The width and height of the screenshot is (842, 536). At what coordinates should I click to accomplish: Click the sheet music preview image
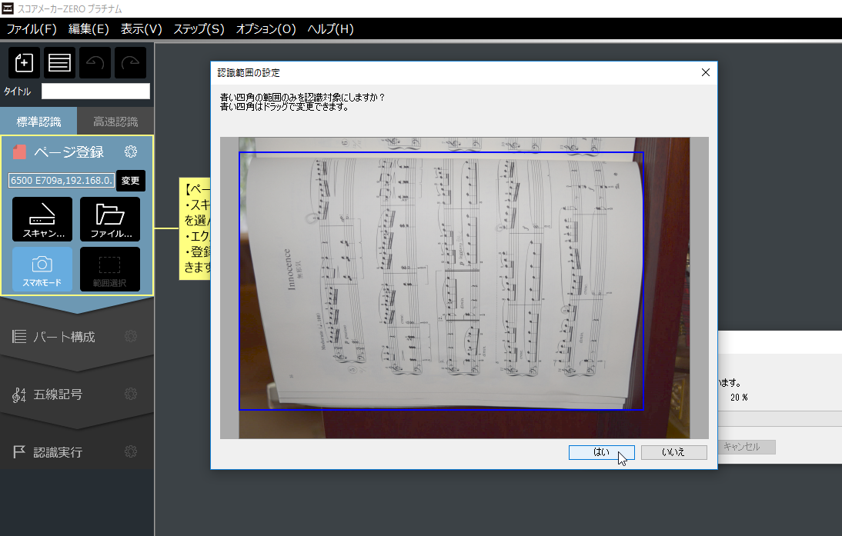click(464, 288)
